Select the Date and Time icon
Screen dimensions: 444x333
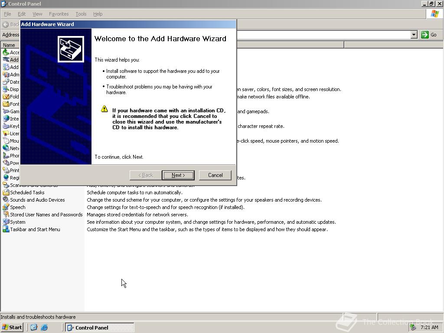coord(6,82)
